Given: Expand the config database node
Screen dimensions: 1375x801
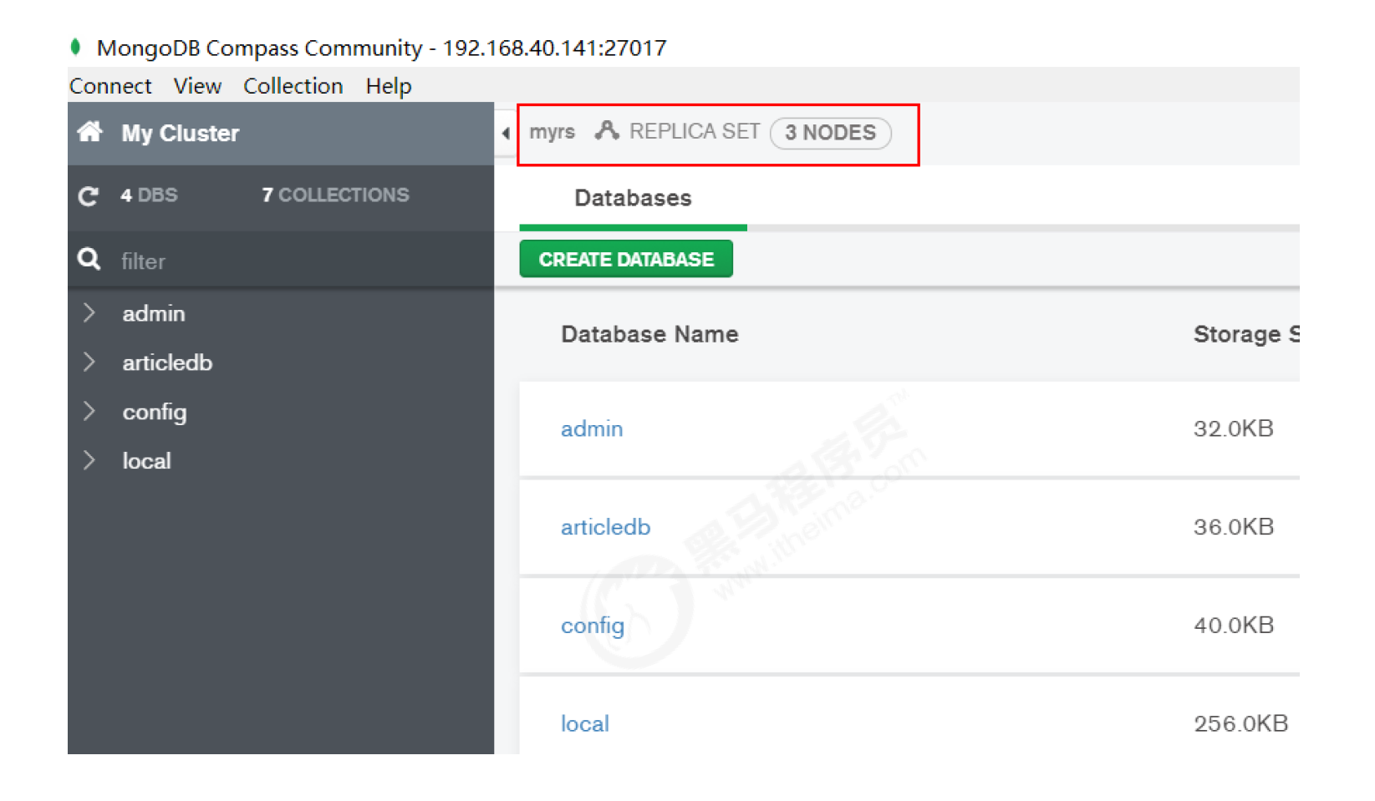Looking at the screenshot, I should click(x=89, y=412).
